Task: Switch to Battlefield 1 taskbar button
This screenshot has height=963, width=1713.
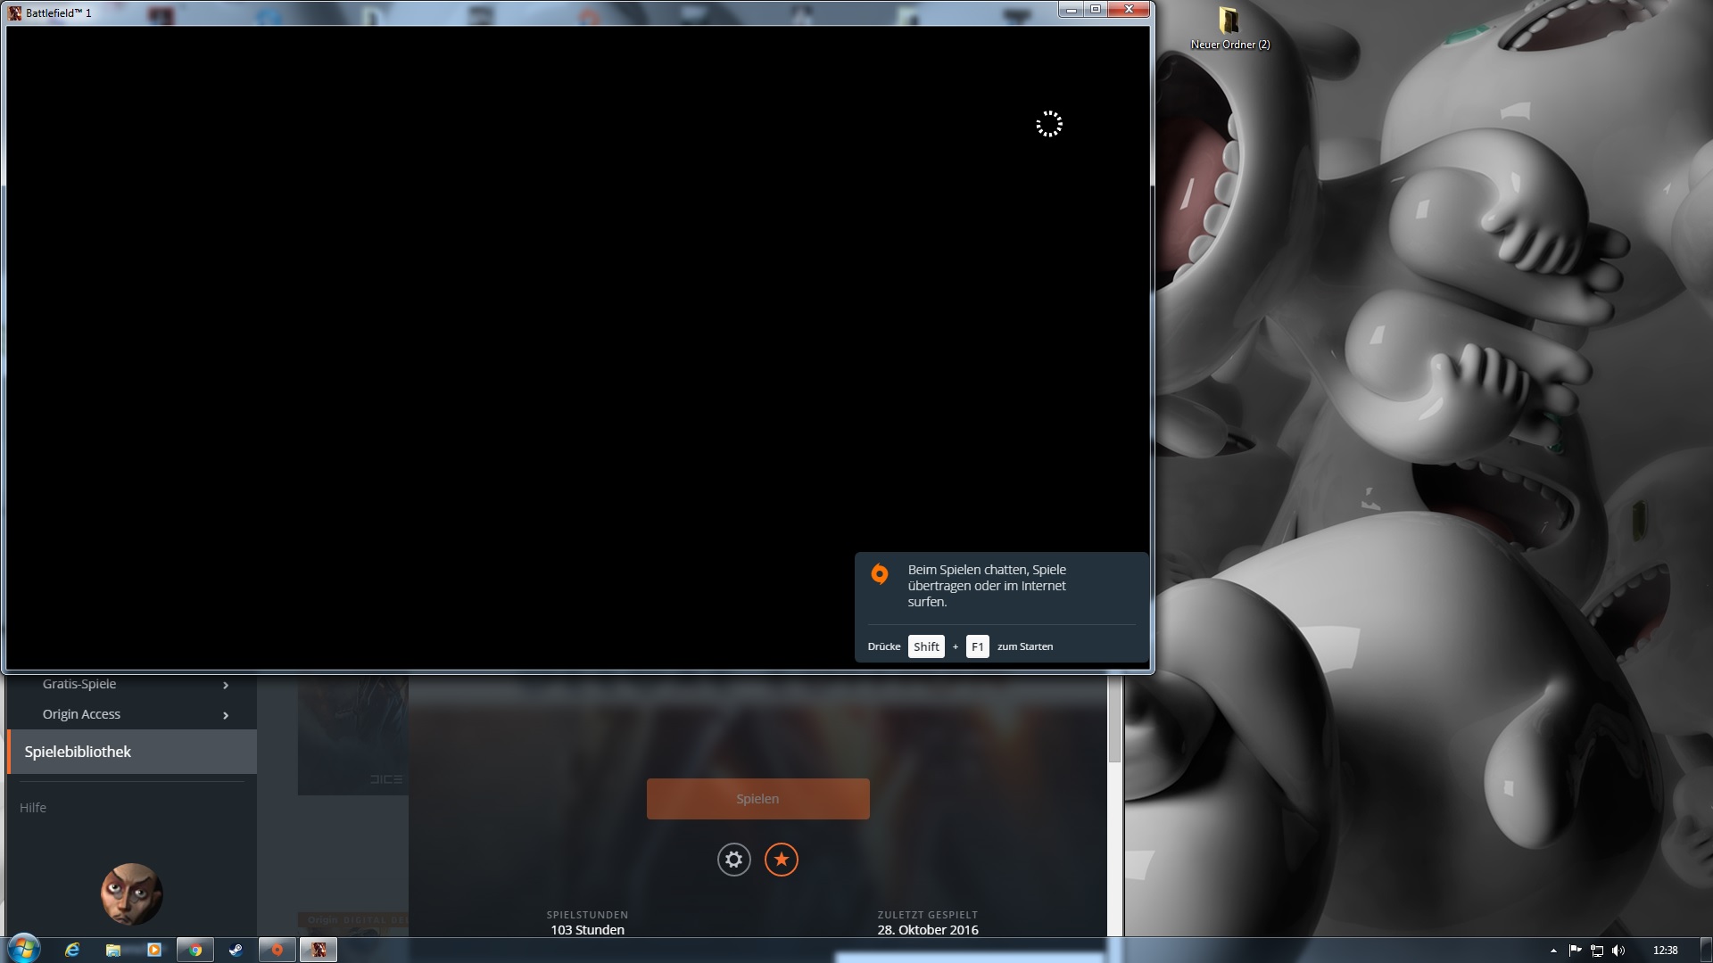Action: coord(319,951)
